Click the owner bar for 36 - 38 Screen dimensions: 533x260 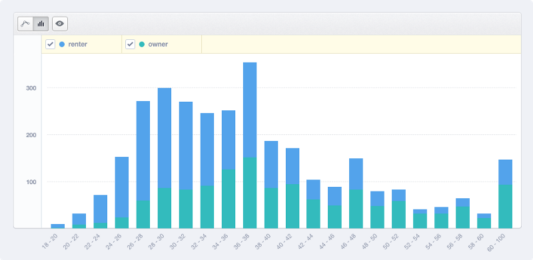(250, 193)
